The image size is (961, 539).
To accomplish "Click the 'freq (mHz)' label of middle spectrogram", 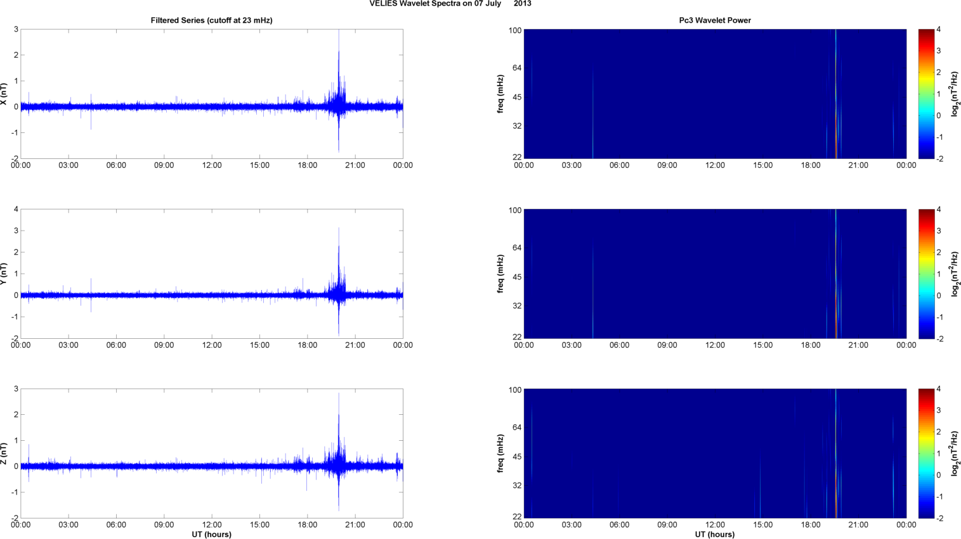I will pos(500,274).
